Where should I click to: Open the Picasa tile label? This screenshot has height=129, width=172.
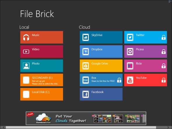(x=140, y=49)
